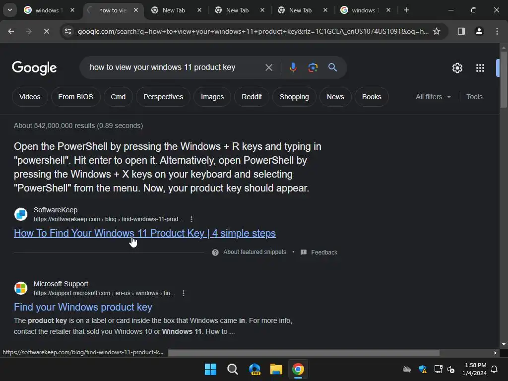
Task: Select the Images filter chip
Action: [x=212, y=97]
